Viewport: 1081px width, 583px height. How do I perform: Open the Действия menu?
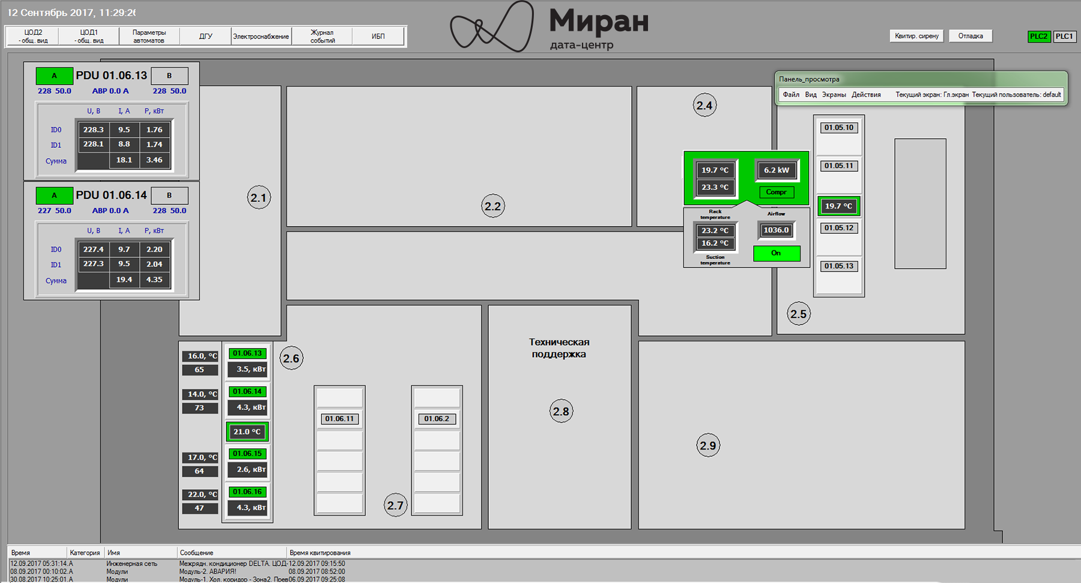pos(866,94)
